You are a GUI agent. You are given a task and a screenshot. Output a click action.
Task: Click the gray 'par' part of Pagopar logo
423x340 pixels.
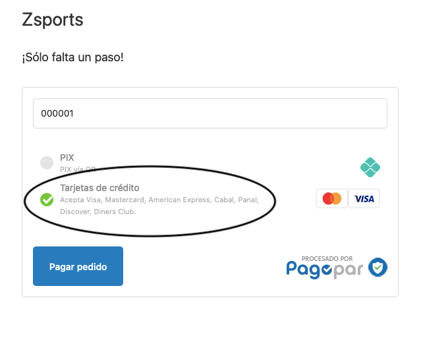348,270
